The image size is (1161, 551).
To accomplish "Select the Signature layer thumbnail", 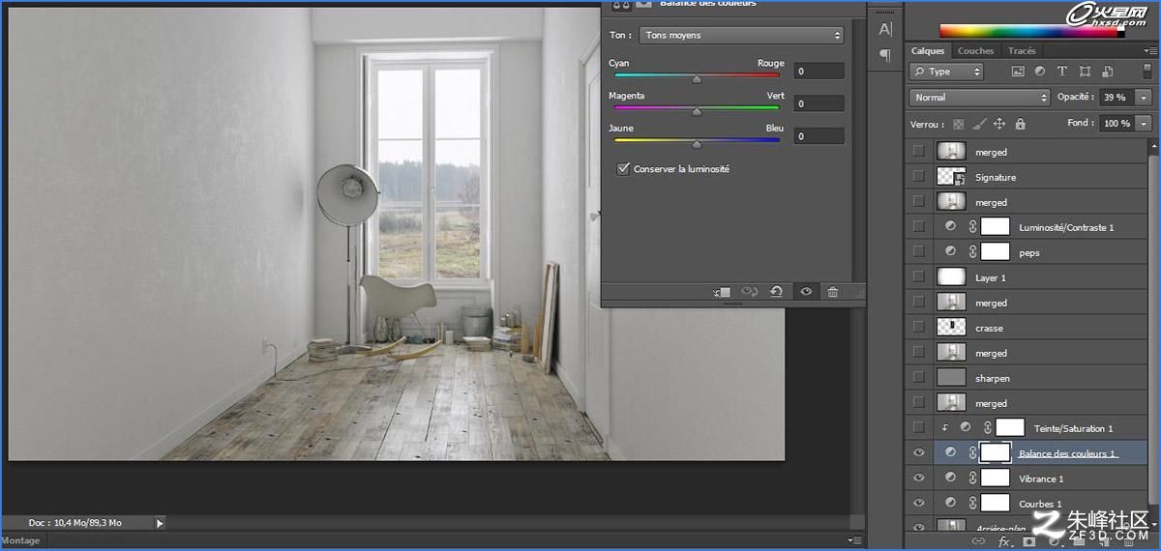I will pyautogui.click(x=952, y=177).
